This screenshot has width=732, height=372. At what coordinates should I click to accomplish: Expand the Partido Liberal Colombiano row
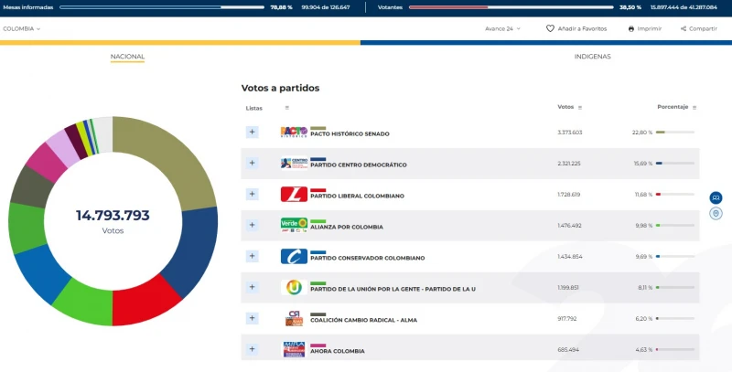point(253,194)
